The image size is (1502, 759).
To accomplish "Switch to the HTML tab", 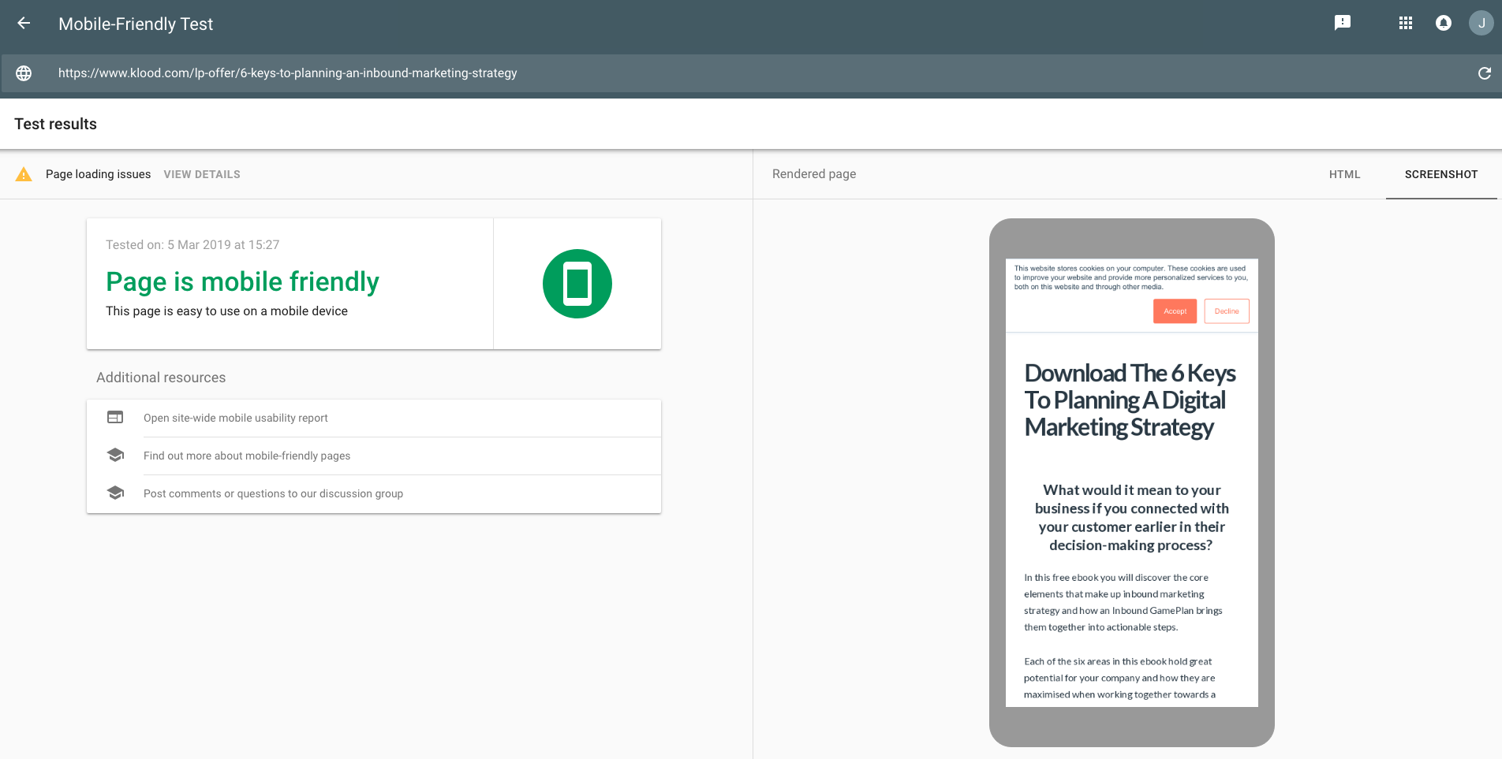I will [x=1344, y=174].
